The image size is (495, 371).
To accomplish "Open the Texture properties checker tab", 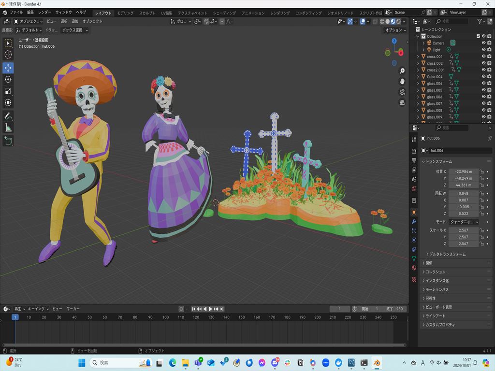I will pyautogui.click(x=414, y=280).
